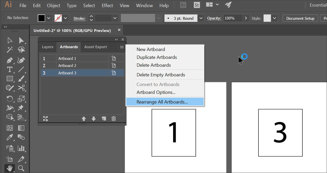Image resolution: width=327 pixels, height=173 pixels.
Task: Select the Artboard tool
Action: coord(10,159)
